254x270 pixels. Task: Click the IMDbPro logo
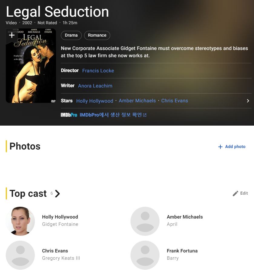pos(69,115)
